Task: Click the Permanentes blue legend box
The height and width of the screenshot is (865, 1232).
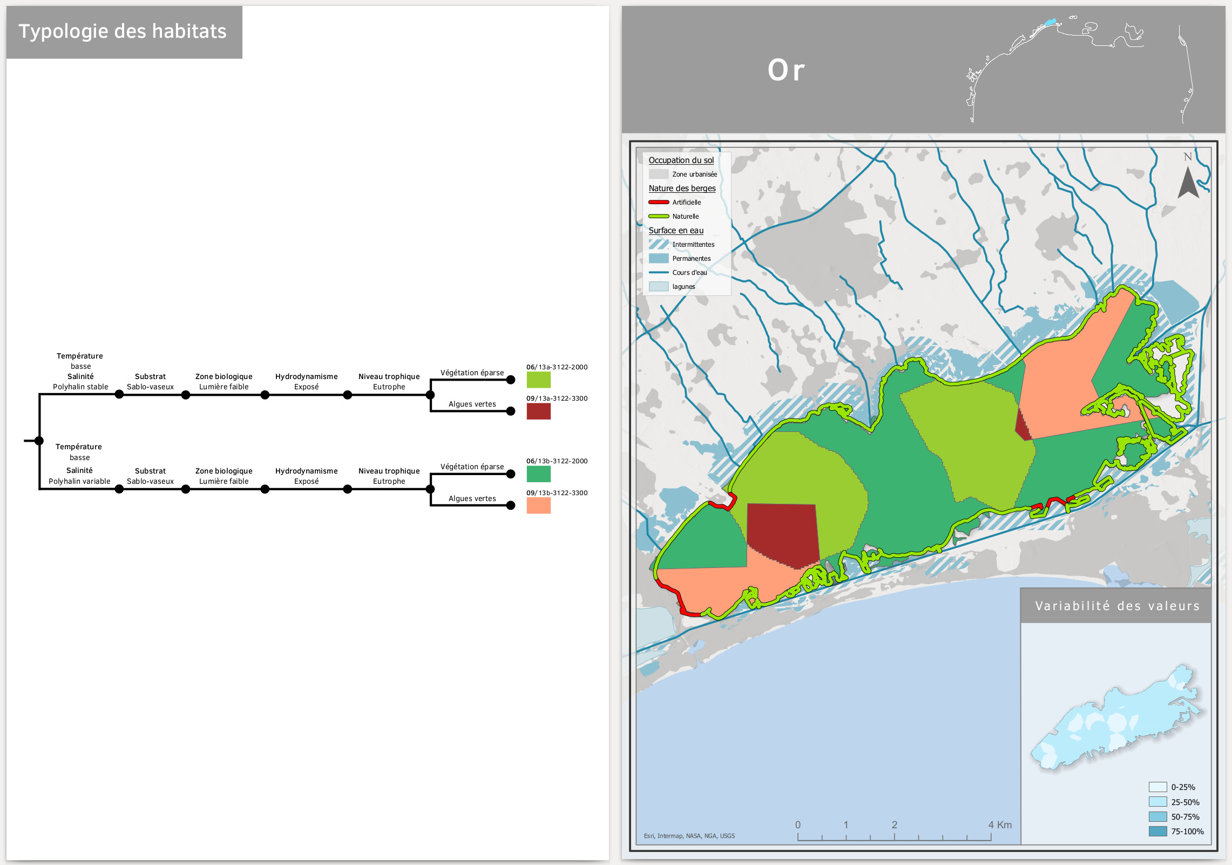Action: point(659,259)
